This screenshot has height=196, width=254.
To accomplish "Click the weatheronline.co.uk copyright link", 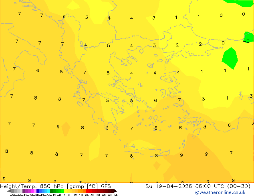I will (x=220, y=192).
